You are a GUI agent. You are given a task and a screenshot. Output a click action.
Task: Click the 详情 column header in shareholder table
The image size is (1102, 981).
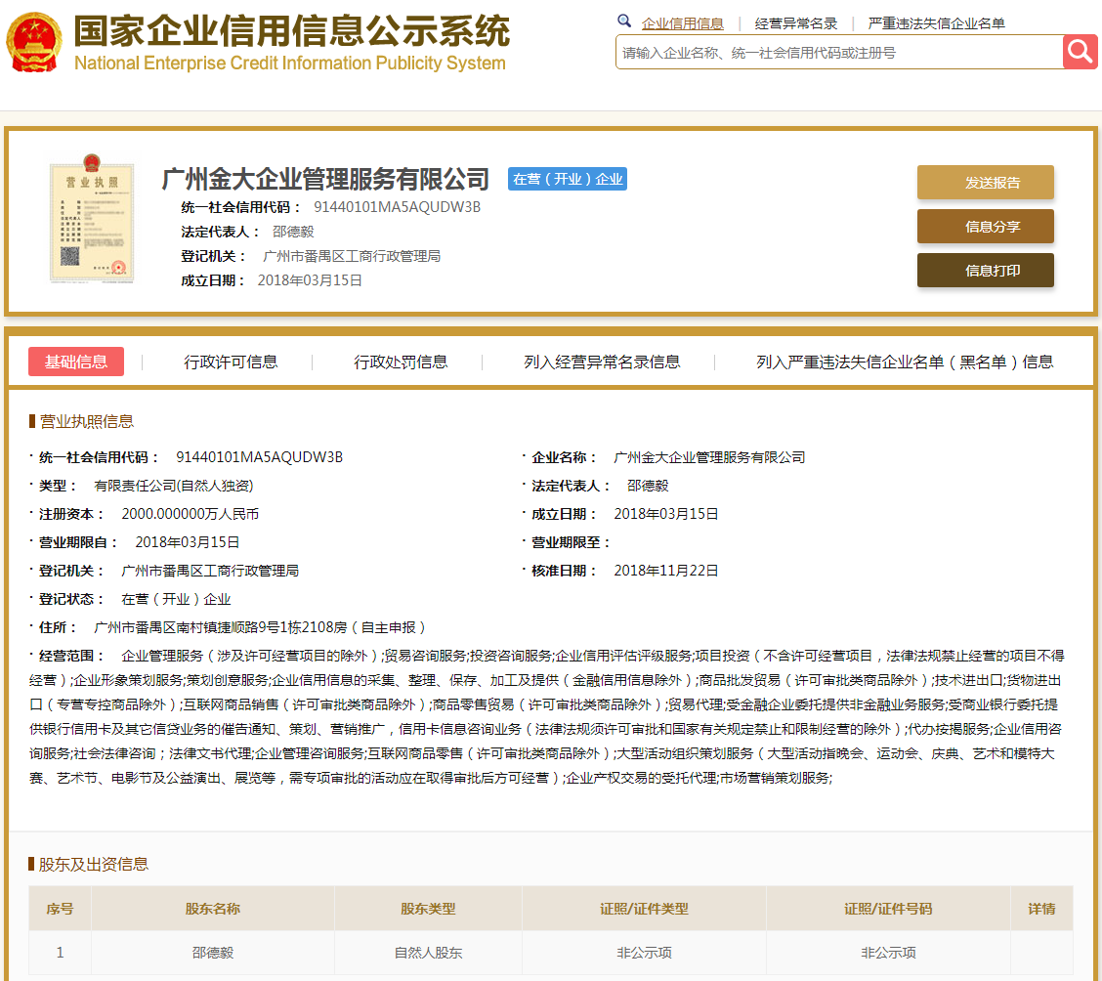1041,909
